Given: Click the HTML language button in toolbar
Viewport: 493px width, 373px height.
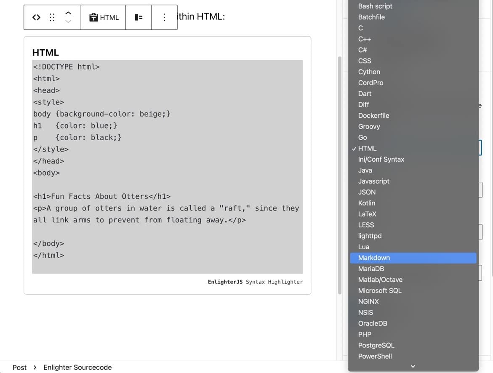Looking at the screenshot, I should click(x=104, y=17).
